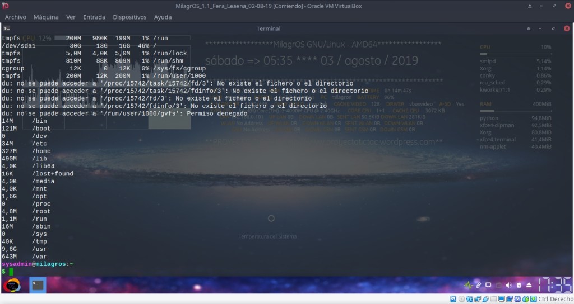Click the VirtualBox window roll-up button
Viewport: 574px width, 304px height.
530,6
